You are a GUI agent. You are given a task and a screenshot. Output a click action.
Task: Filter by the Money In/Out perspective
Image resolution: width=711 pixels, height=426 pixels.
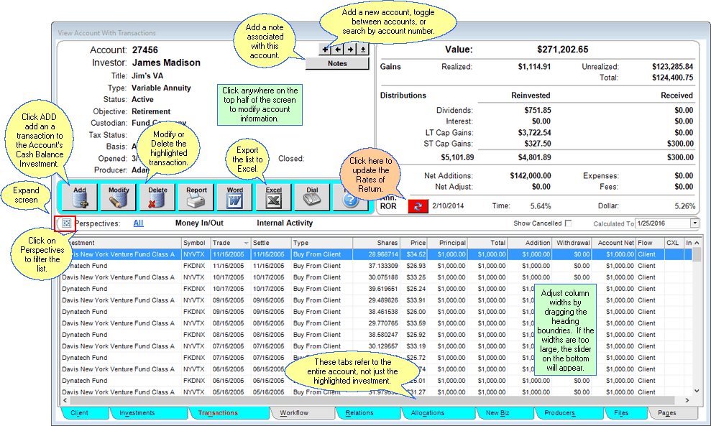click(x=200, y=223)
